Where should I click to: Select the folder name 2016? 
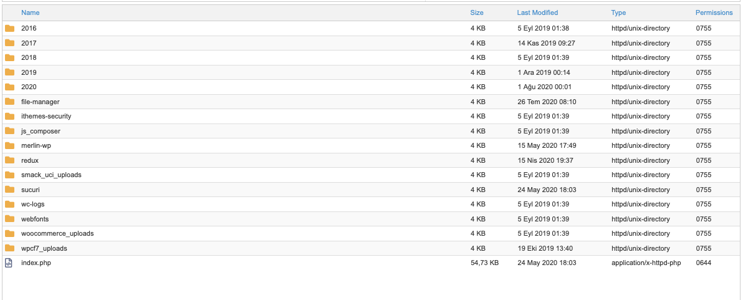29,29
